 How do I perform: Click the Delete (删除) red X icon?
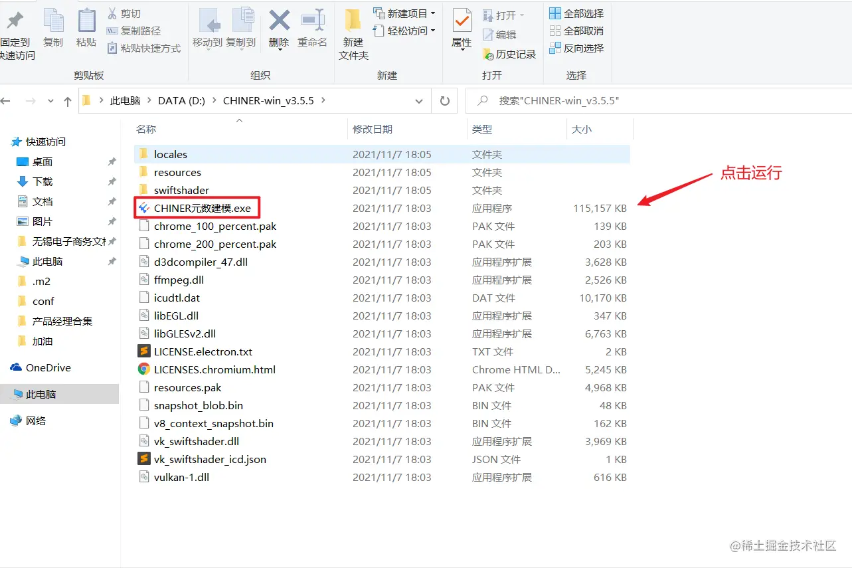click(x=279, y=21)
